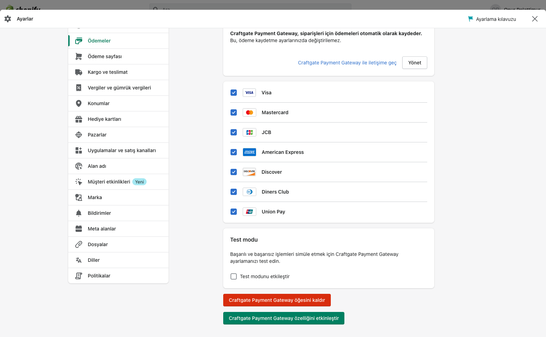Enable the Test modunu etkileştir checkbox

point(234,276)
